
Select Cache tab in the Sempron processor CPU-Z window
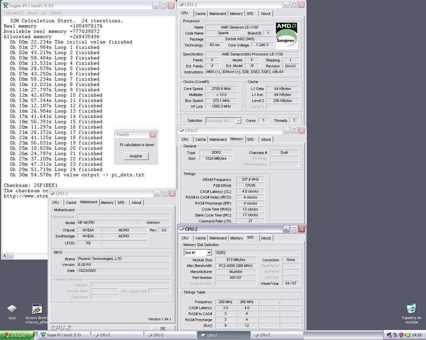pyautogui.click(x=200, y=14)
